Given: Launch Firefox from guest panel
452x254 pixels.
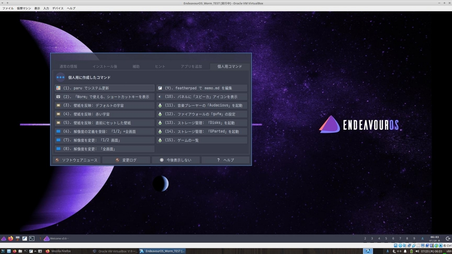Looking at the screenshot, I should 11,239.
